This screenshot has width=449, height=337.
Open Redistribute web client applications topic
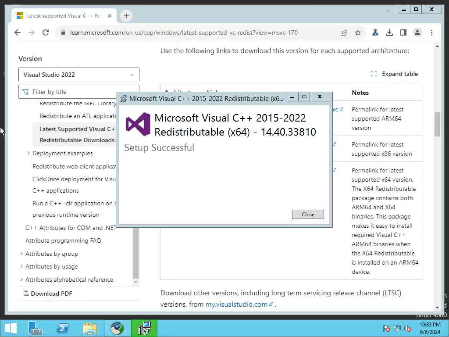coord(75,166)
